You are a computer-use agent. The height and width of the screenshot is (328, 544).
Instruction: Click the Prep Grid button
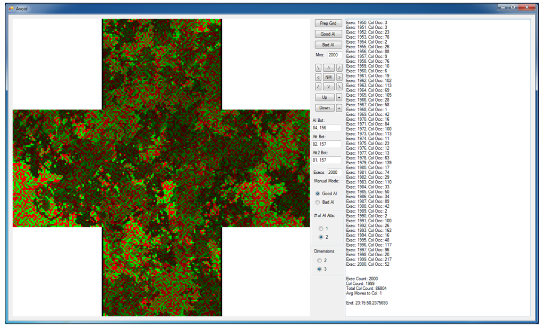[x=328, y=23]
